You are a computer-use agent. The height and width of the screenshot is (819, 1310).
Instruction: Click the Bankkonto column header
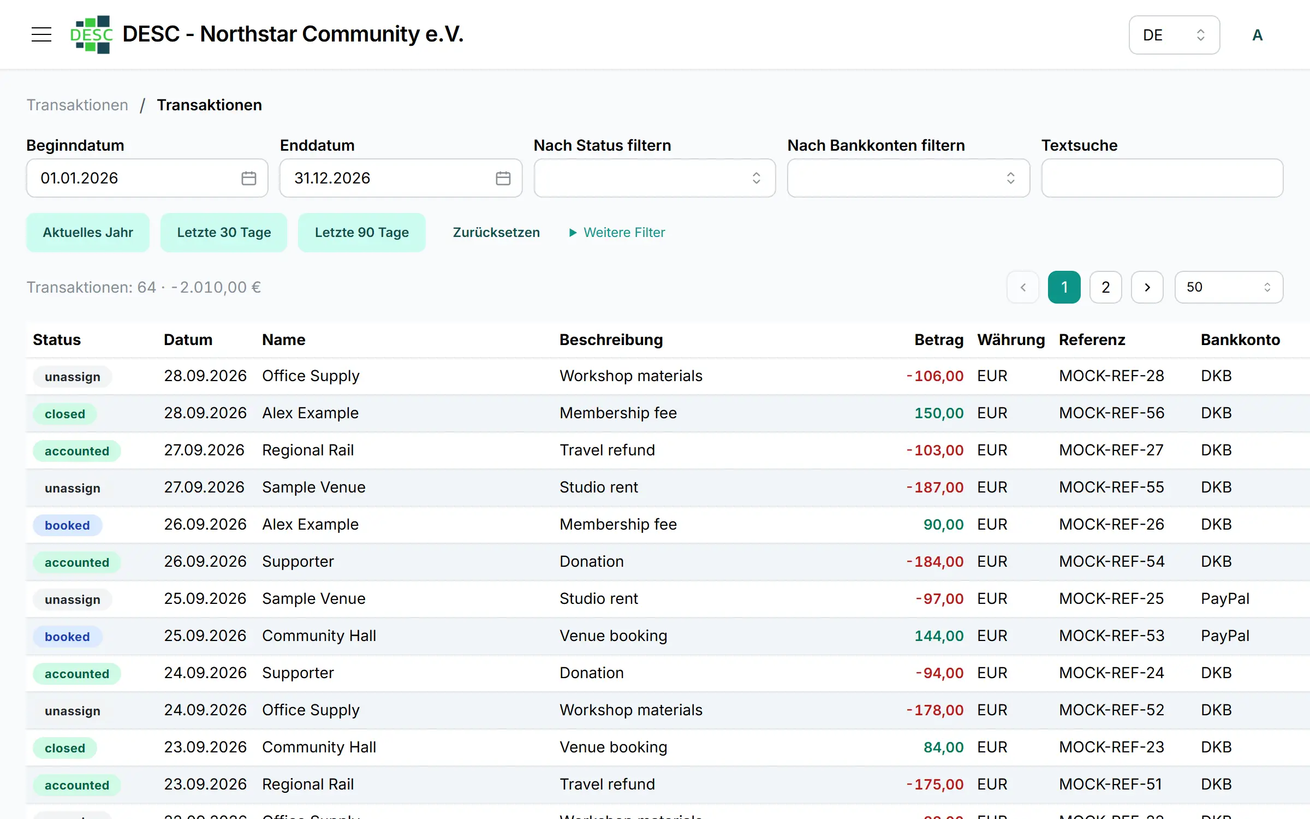click(x=1240, y=340)
